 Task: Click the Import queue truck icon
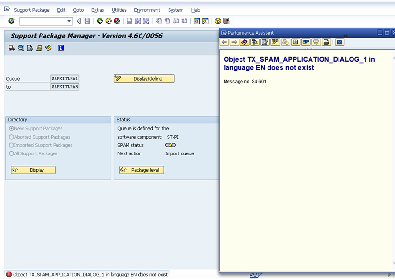12,48
